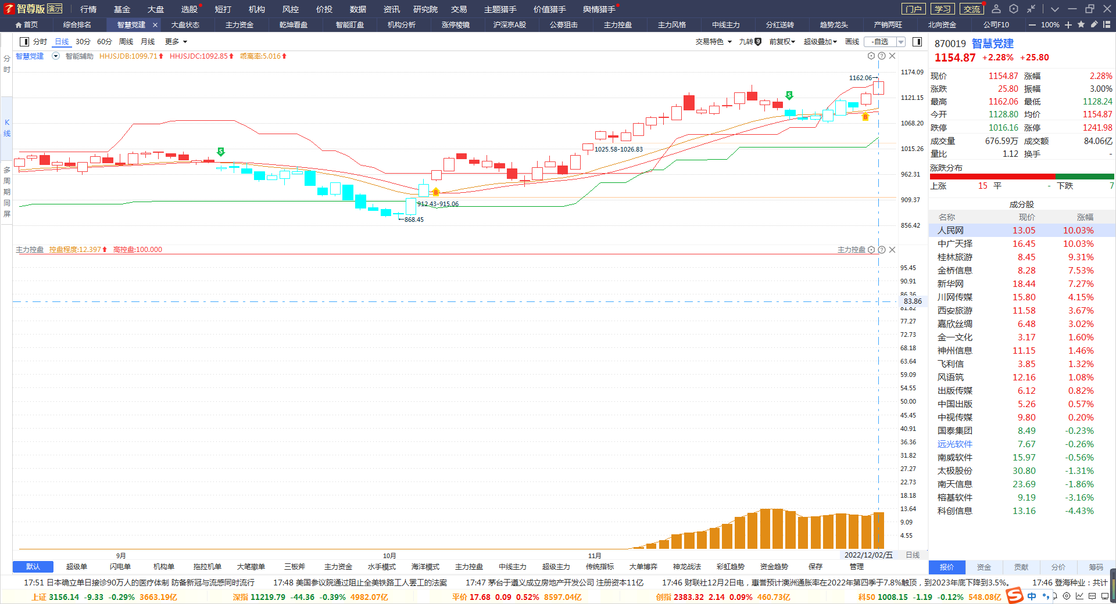Click the 画线 drawing tool button

coord(852,42)
